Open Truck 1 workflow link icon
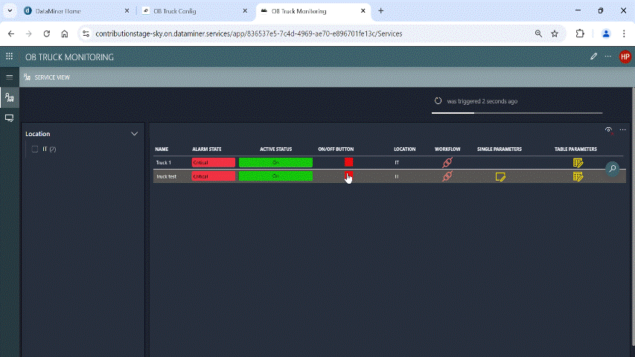Image resolution: width=635 pixels, height=357 pixels. [447, 162]
